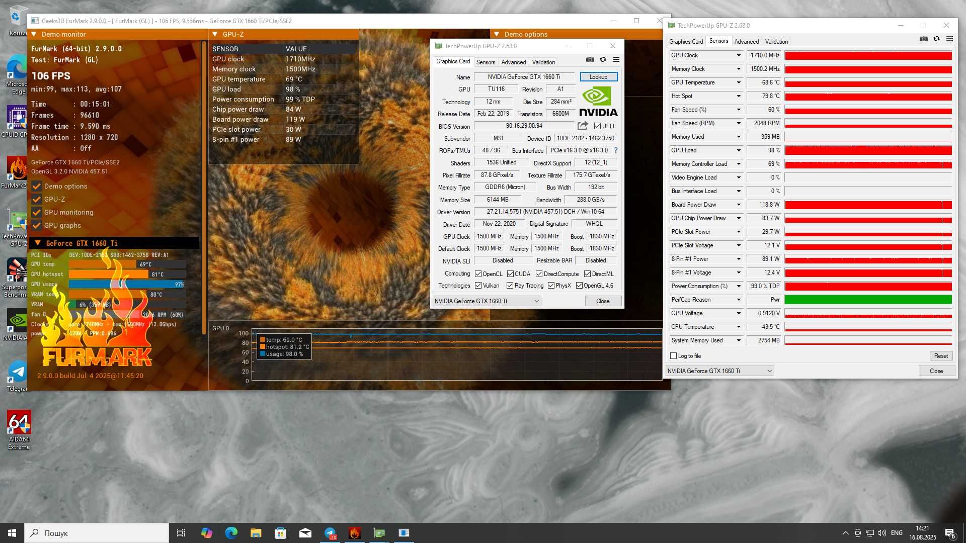Image resolution: width=966 pixels, height=543 pixels.
Task: Open the notification center icon
Action: coord(950,533)
